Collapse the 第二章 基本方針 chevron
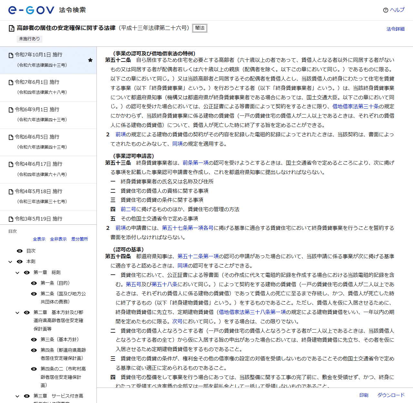Screen dimensions: 413x403 click(17, 313)
